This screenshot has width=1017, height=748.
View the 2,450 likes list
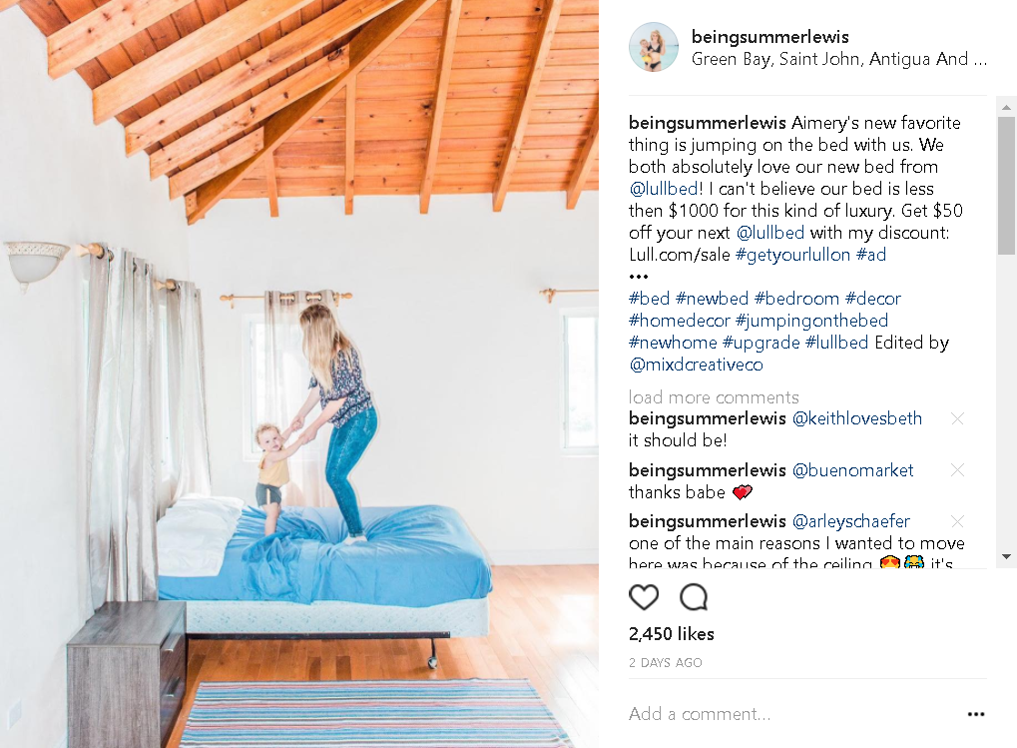[672, 634]
